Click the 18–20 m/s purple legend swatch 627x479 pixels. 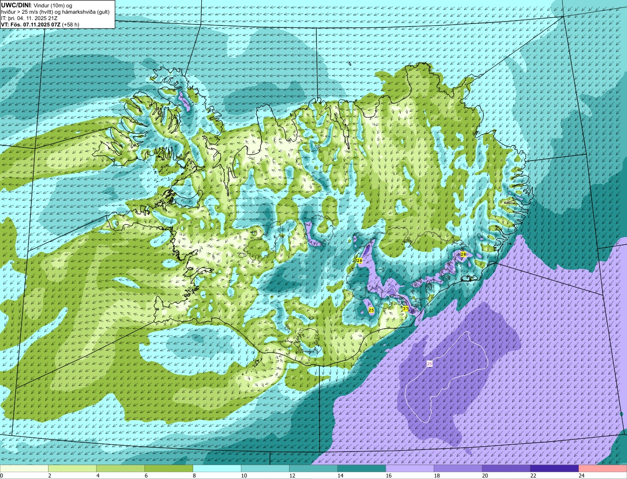click(x=458, y=468)
